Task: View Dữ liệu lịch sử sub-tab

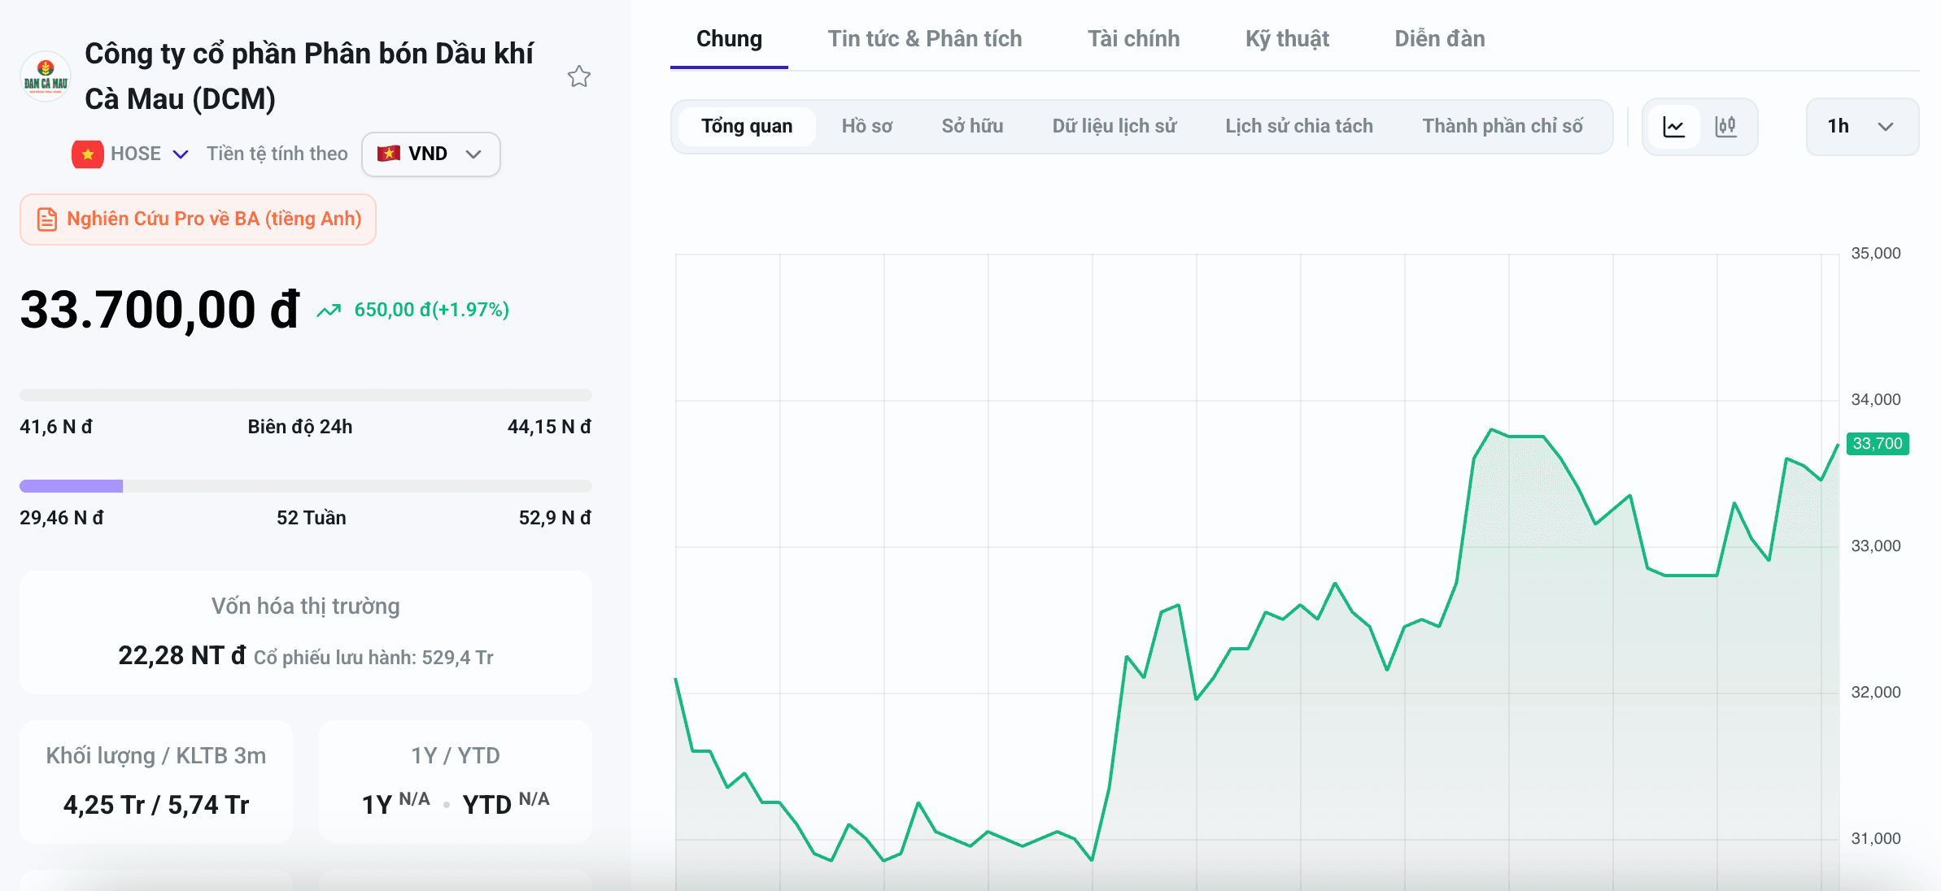Action: click(1114, 126)
